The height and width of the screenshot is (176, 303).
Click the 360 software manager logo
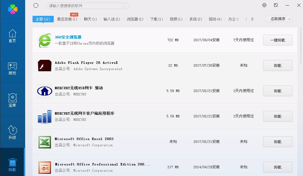12,9
